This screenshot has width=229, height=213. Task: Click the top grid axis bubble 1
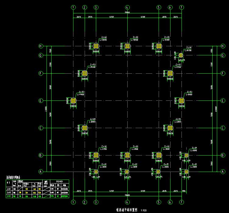pyautogui.click(x=73, y=7)
